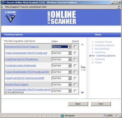Click the page icon beside the URL
Screen dimensions: 122x118
tap(2, 7)
